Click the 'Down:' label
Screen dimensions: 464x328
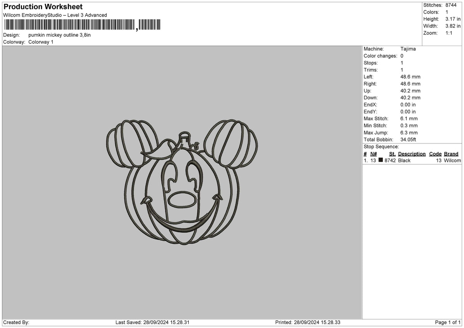(x=371, y=97)
